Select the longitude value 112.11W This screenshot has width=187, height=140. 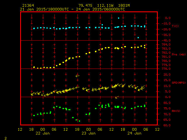105,6
